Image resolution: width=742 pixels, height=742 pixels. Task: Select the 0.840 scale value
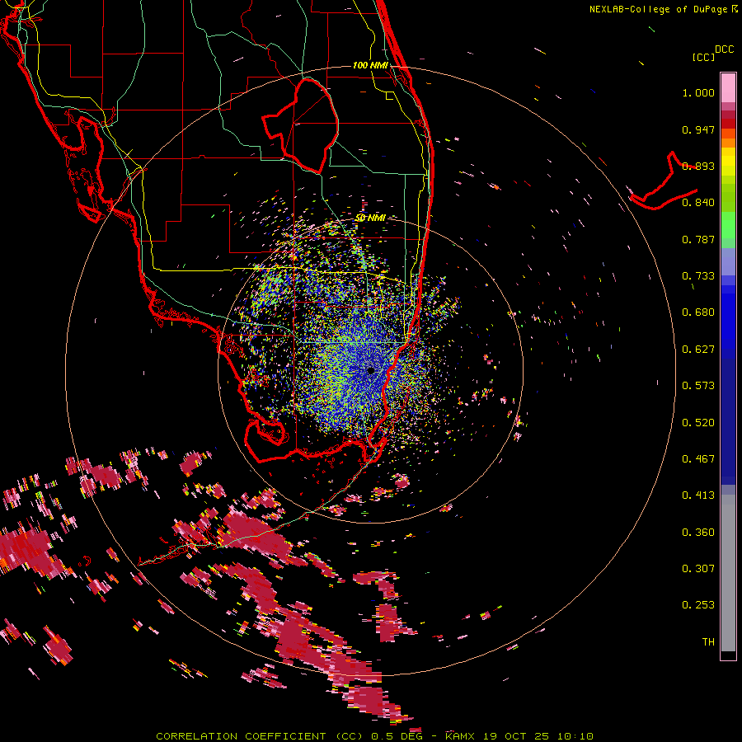(698, 203)
